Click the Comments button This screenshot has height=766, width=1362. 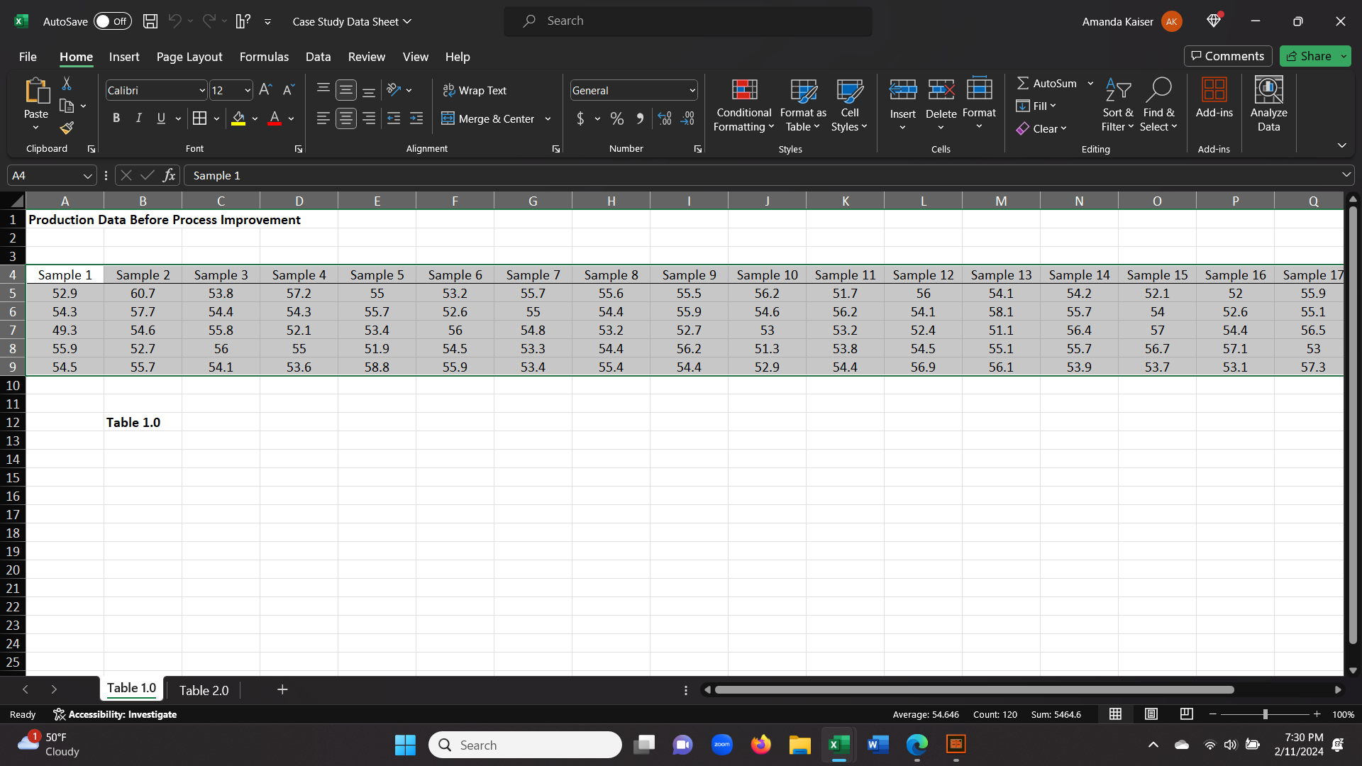point(1228,56)
